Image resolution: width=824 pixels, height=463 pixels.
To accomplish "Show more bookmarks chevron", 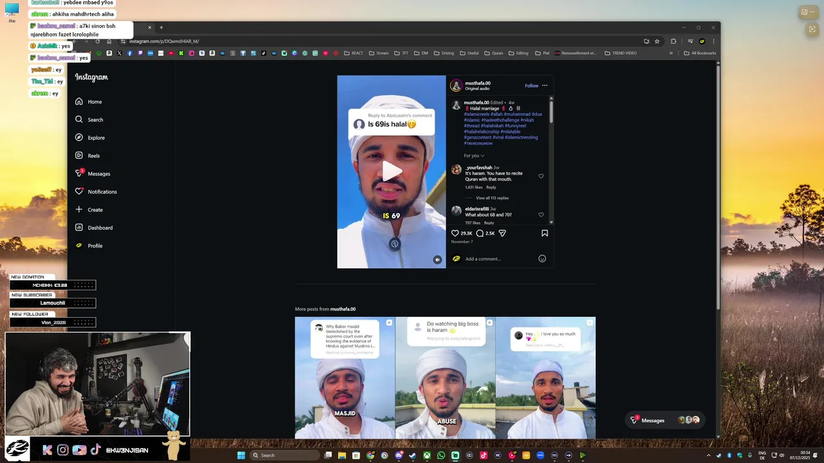I will pos(671,53).
